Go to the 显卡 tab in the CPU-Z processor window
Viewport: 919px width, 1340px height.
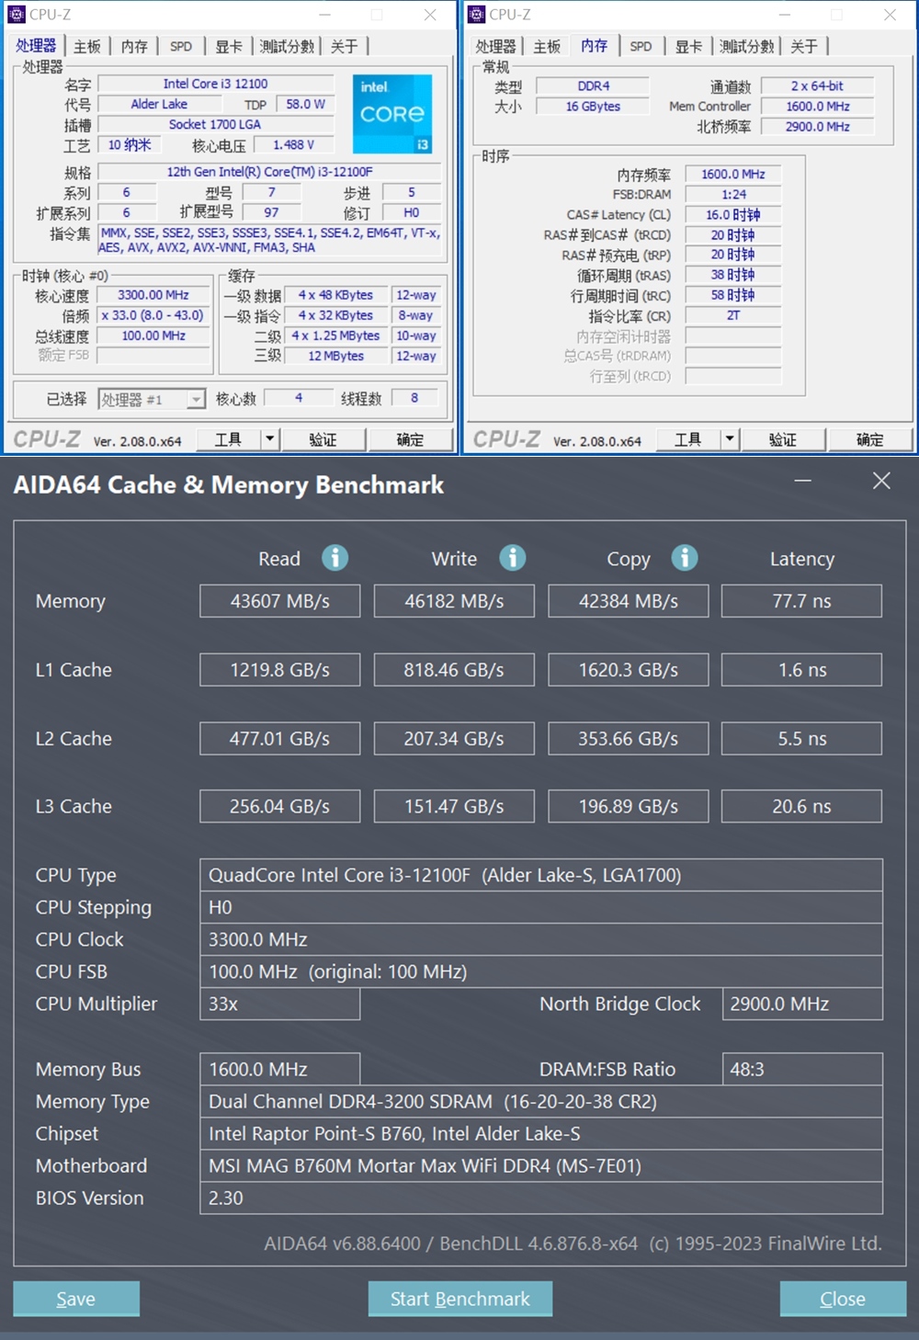click(229, 46)
